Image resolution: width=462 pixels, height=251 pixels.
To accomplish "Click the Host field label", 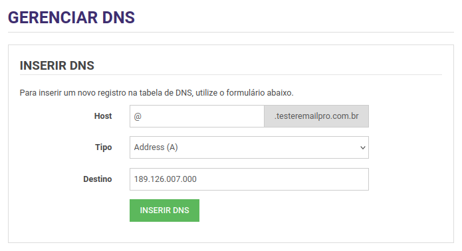I will coord(103,116).
